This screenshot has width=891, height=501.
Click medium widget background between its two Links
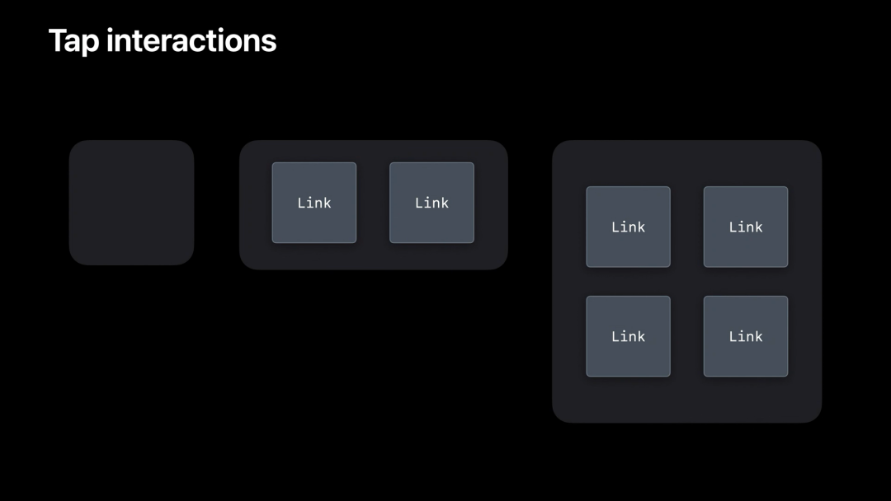(x=374, y=203)
